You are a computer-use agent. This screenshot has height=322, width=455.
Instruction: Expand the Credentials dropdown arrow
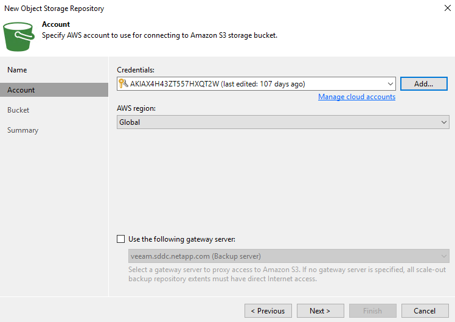point(390,84)
